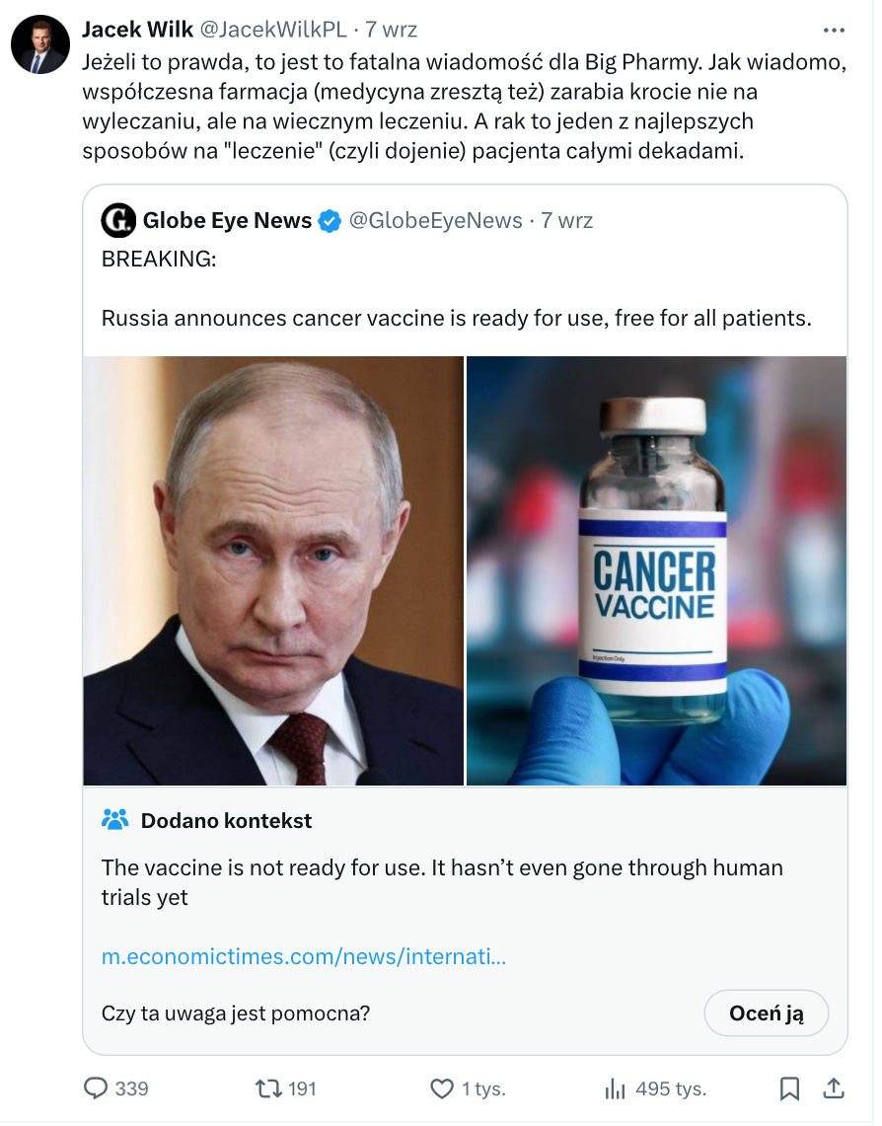The image size is (882, 1126).
Task: Click the Globe Eye News account name
Action: coord(227,221)
